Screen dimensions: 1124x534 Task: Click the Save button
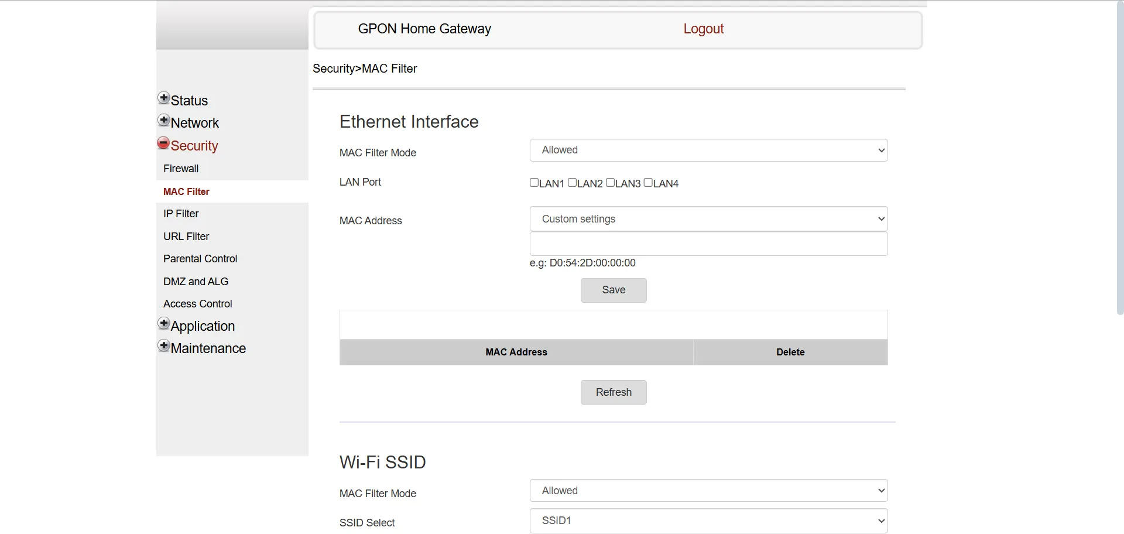pyautogui.click(x=613, y=290)
